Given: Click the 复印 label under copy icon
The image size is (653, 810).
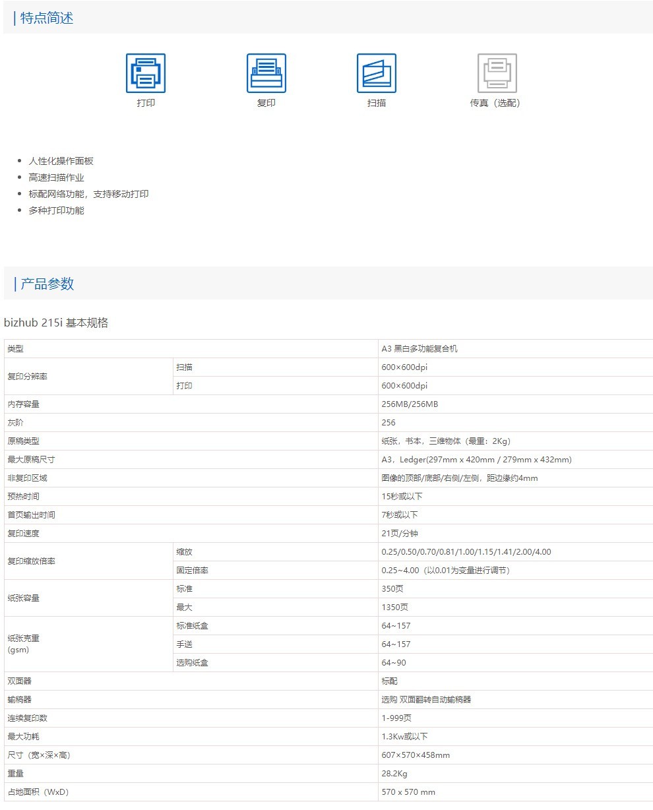Looking at the screenshot, I should click(x=266, y=103).
